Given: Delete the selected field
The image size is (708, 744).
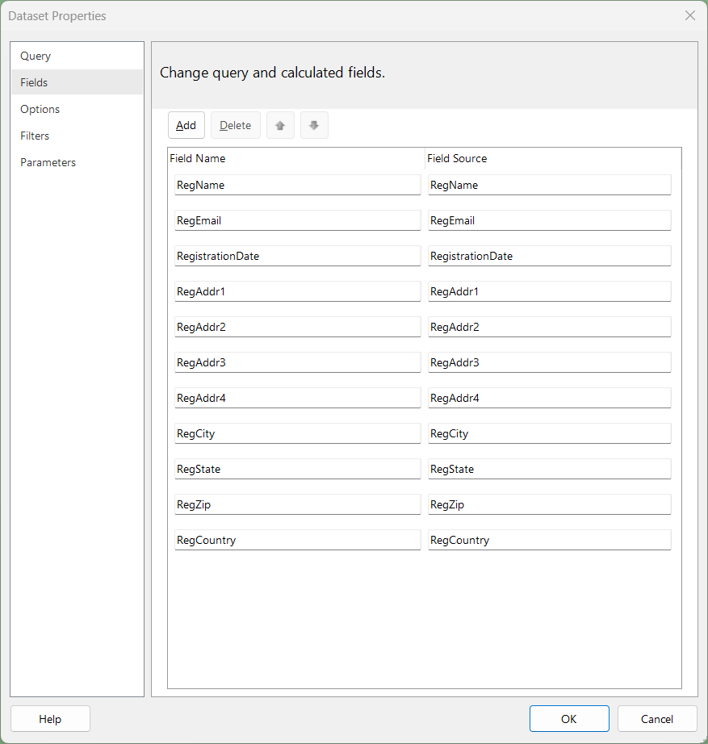Looking at the screenshot, I should [x=236, y=125].
